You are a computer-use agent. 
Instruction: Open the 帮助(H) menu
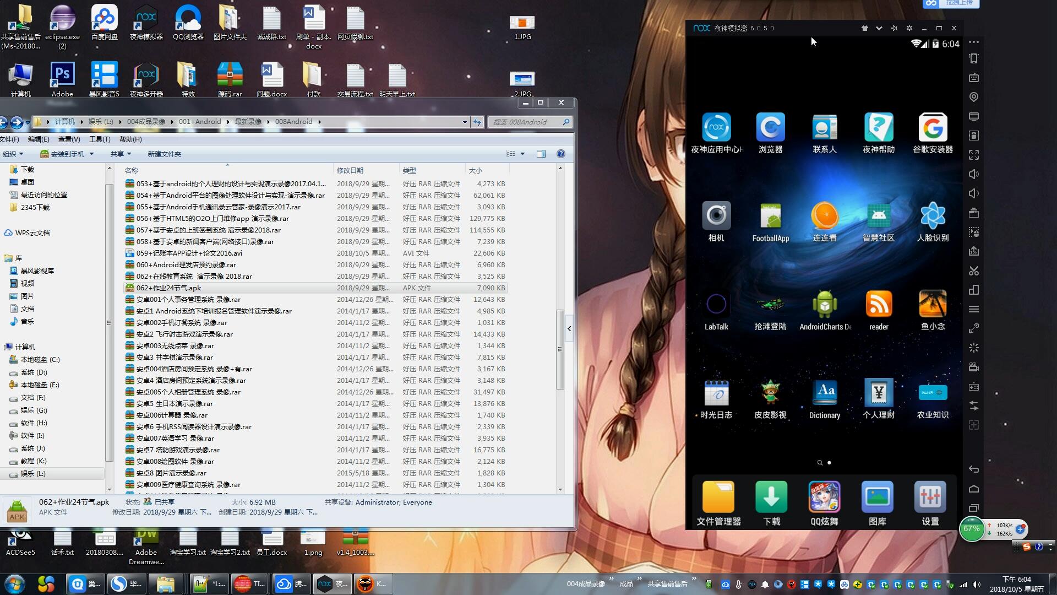click(130, 139)
